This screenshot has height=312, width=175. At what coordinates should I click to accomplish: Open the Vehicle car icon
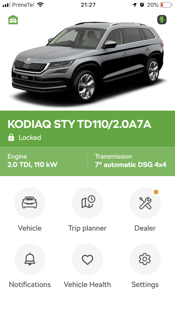[30, 203]
